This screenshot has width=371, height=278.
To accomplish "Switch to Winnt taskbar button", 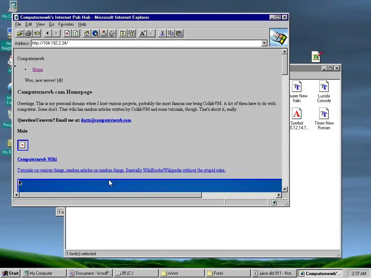I will [x=182, y=273].
